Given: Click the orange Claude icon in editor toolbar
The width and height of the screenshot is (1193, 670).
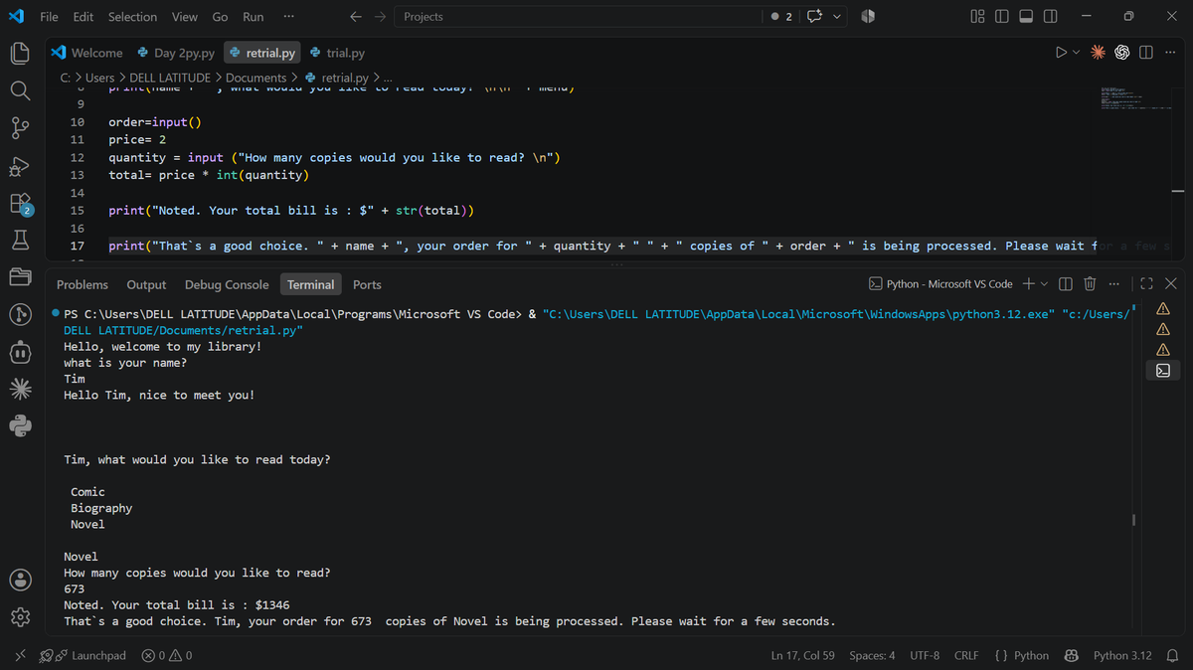Looking at the screenshot, I should tap(1098, 53).
